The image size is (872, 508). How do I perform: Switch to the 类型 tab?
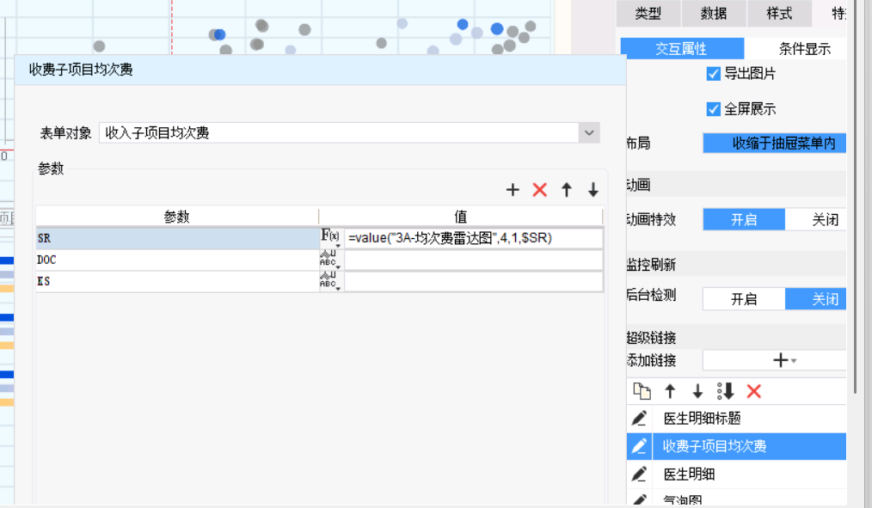(x=648, y=14)
